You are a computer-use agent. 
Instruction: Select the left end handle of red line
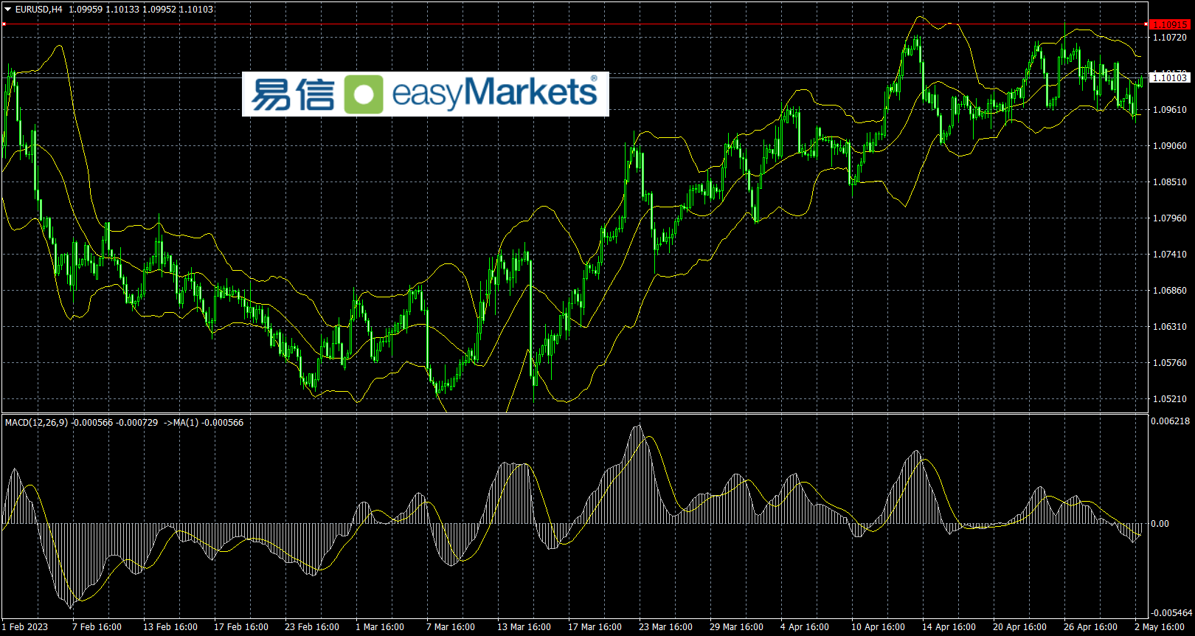tap(4, 24)
